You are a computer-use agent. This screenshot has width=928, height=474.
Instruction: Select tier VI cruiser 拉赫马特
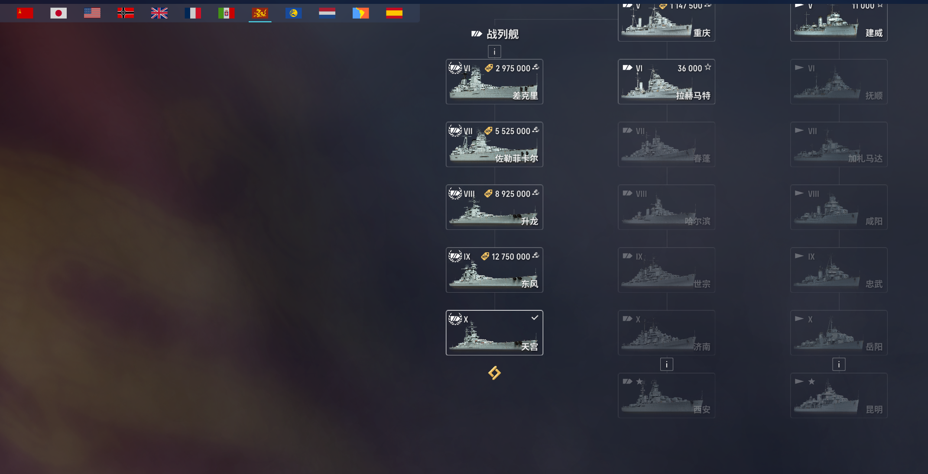point(667,82)
